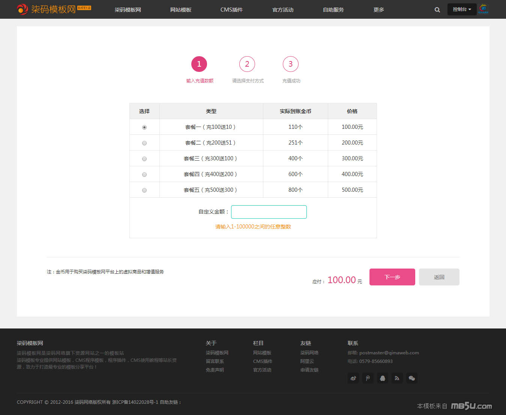Click the user avatar in header

tap(483, 9)
